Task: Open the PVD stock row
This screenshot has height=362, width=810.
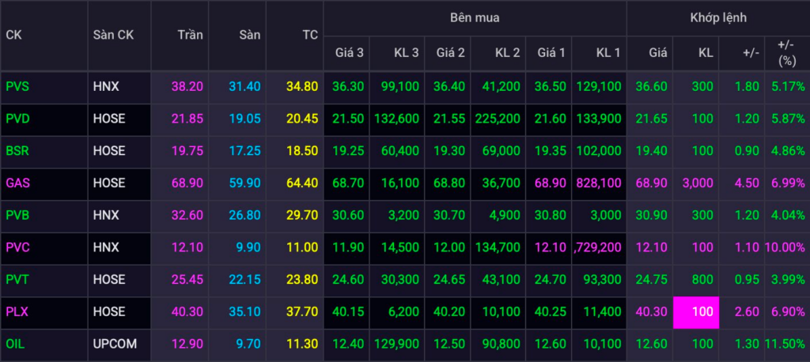Action: tap(17, 119)
